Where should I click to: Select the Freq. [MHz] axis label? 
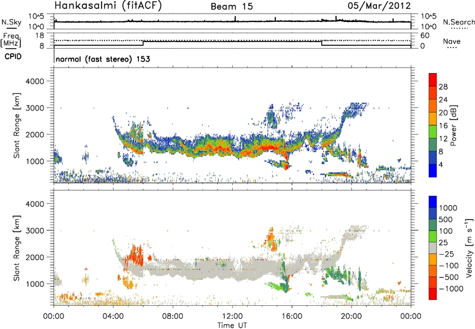point(11,40)
